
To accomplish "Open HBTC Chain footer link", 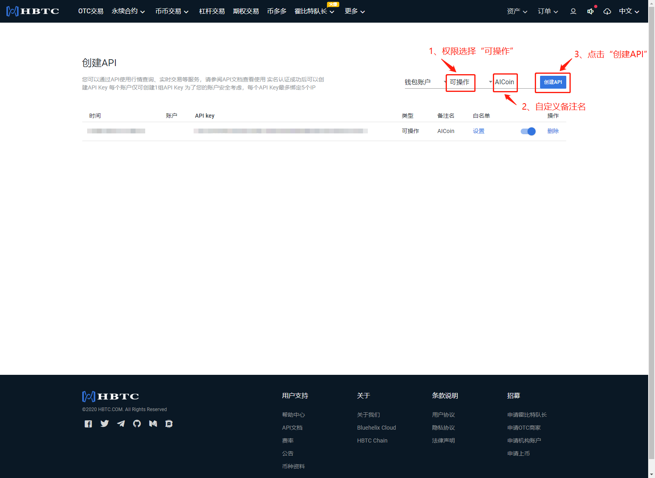I will (x=372, y=441).
